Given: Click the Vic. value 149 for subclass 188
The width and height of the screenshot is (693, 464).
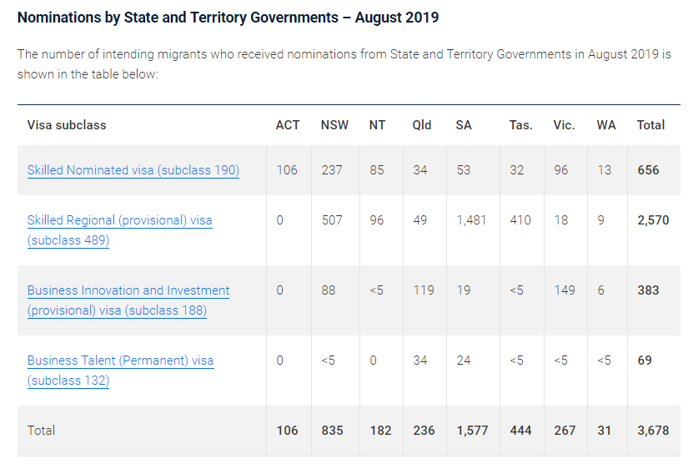Looking at the screenshot, I should tap(565, 290).
